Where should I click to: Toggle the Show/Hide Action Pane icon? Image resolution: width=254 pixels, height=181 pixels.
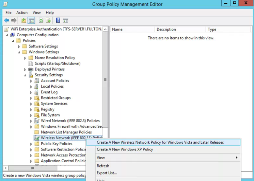(x=65, y=21)
